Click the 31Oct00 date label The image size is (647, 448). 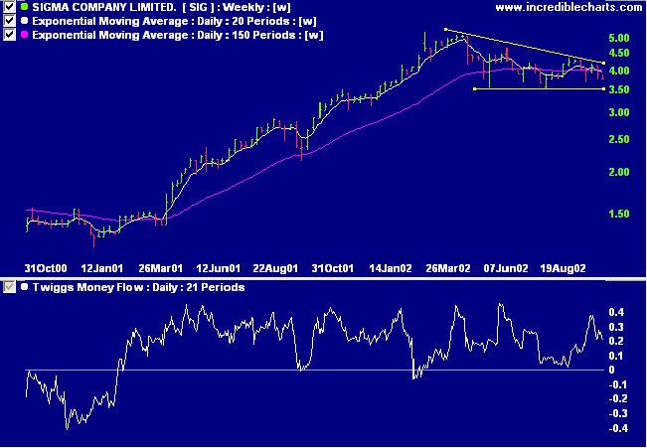[46, 268]
